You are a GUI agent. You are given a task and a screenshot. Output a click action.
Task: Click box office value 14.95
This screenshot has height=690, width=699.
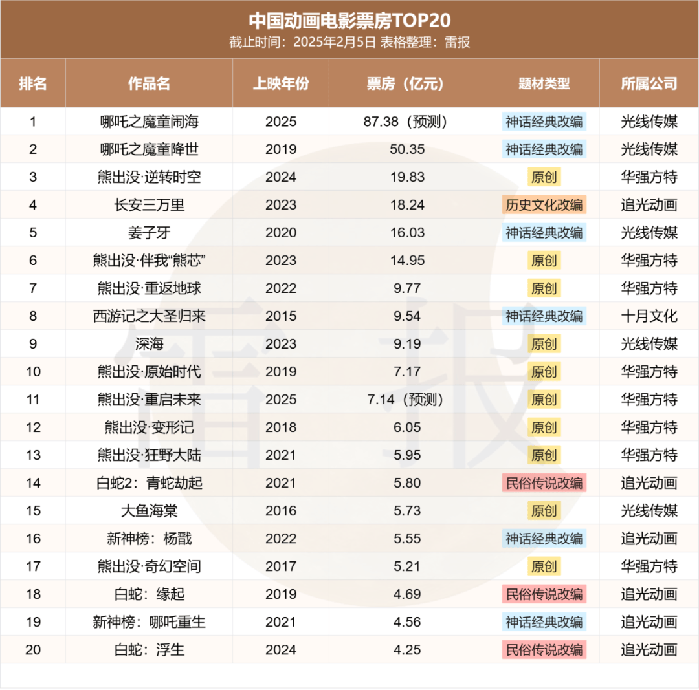click(x=407, y=261)
